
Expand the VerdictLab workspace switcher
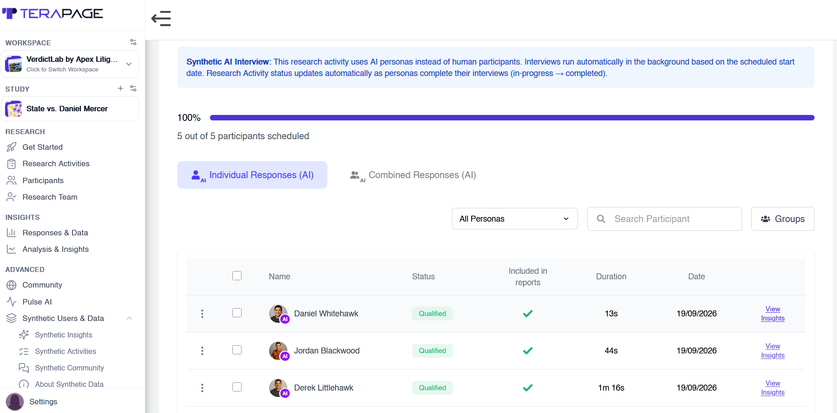click(x=70, y=64)
